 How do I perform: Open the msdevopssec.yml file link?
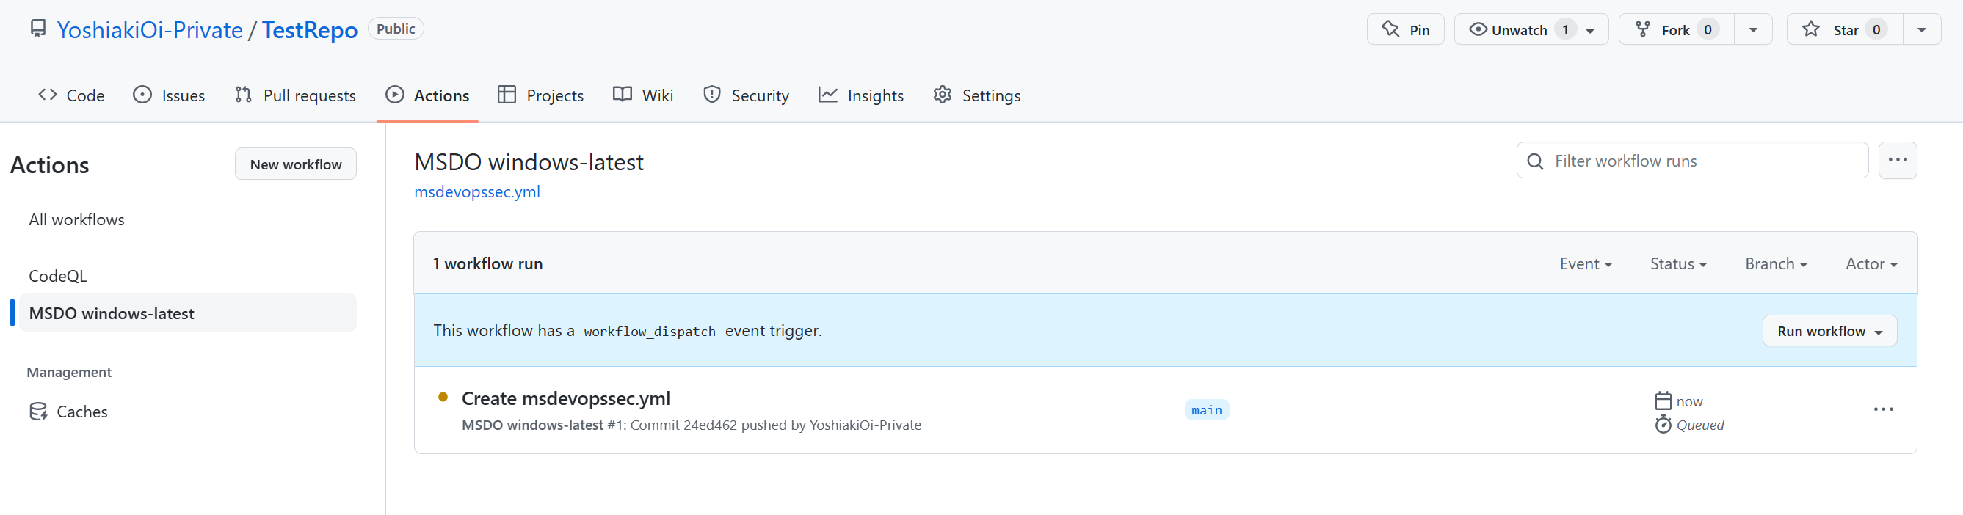tap(477, 192)
